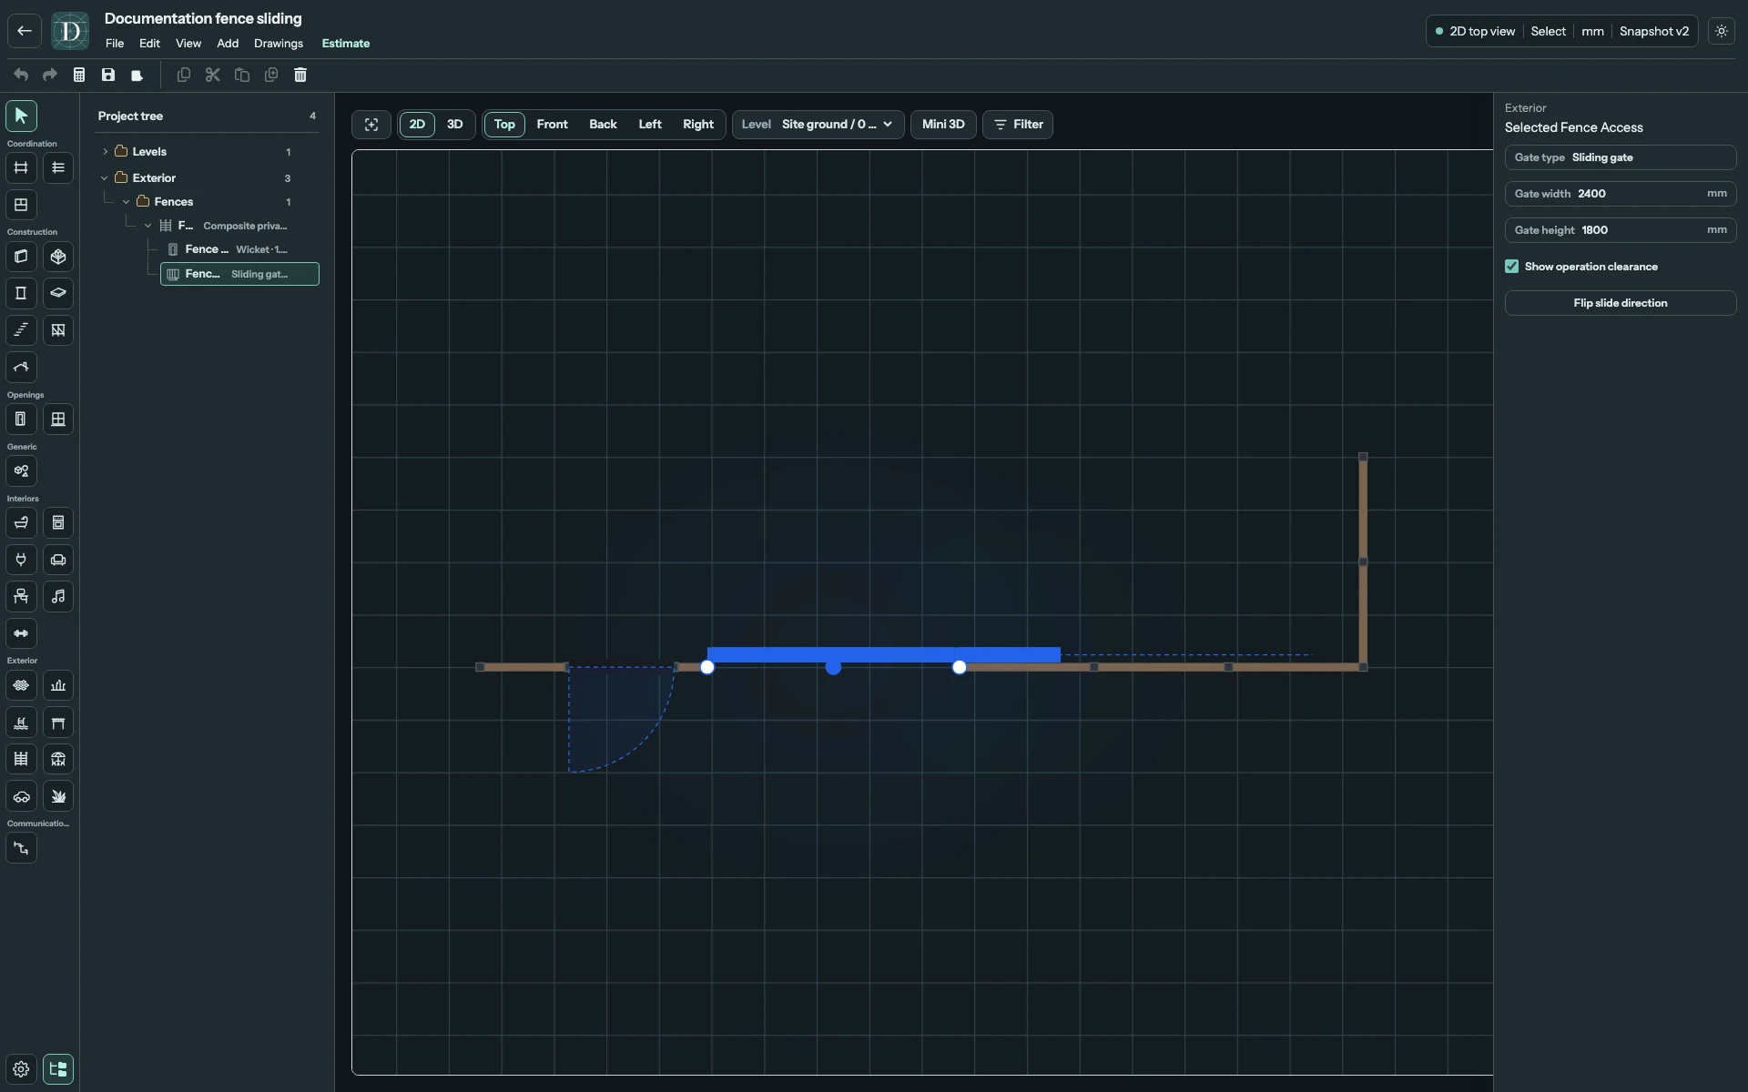The width and height of the screenshot is (1748, 1092).
Task: Select the pergola exterior tool
Action: (58, 723)
